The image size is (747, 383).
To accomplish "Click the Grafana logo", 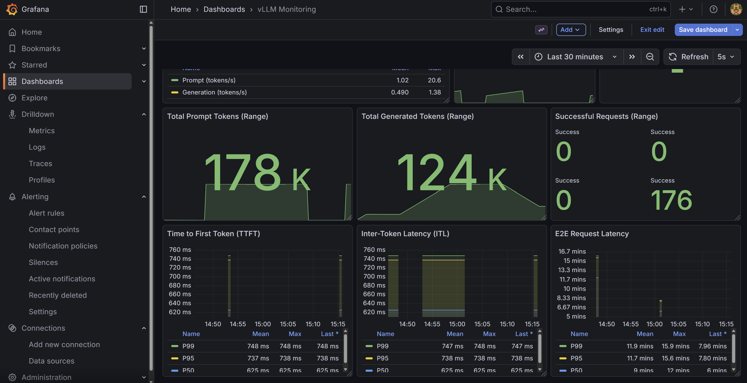I will point(12,9).
